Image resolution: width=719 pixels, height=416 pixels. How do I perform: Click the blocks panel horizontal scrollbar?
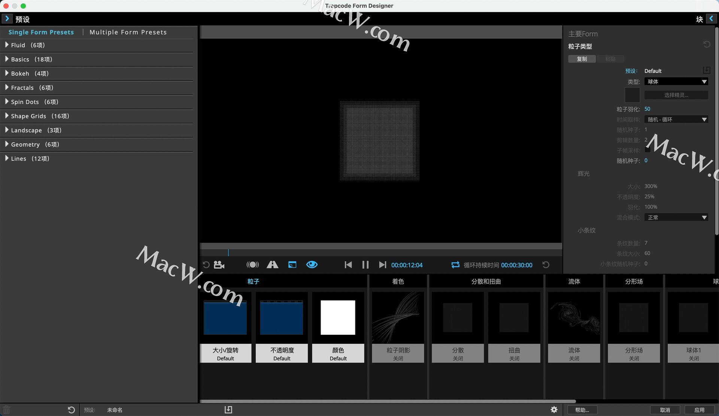tap(388, 401)
